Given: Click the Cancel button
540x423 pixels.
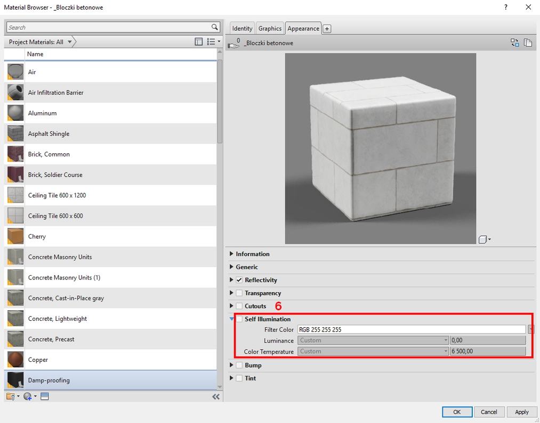Looking at the screenshot, I should [x=489, y=411].
